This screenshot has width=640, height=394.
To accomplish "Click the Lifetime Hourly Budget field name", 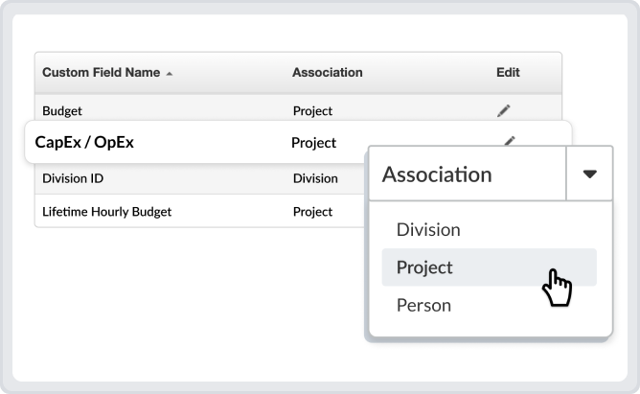I will 106,211.
